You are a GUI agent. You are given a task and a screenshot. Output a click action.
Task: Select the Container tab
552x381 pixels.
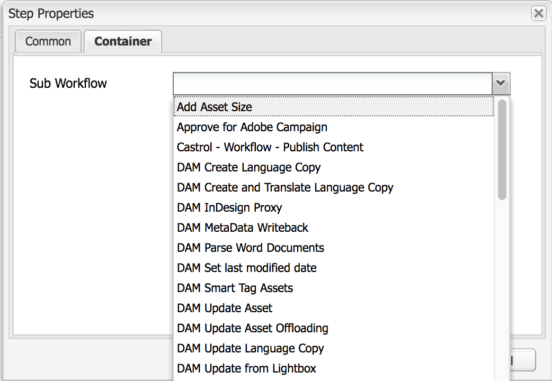tap(123, 41)
